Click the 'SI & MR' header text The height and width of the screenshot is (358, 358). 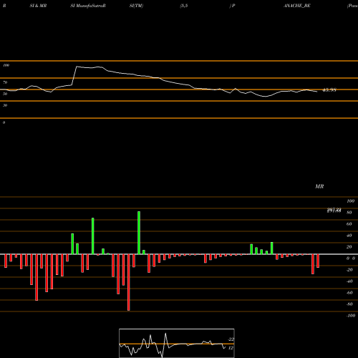coord(38,6)
